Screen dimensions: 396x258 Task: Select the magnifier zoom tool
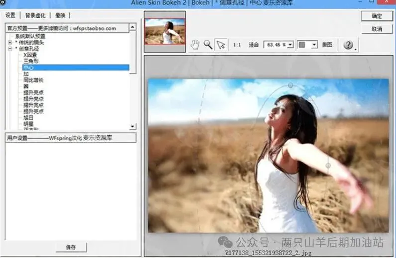[x=208, y=45]
